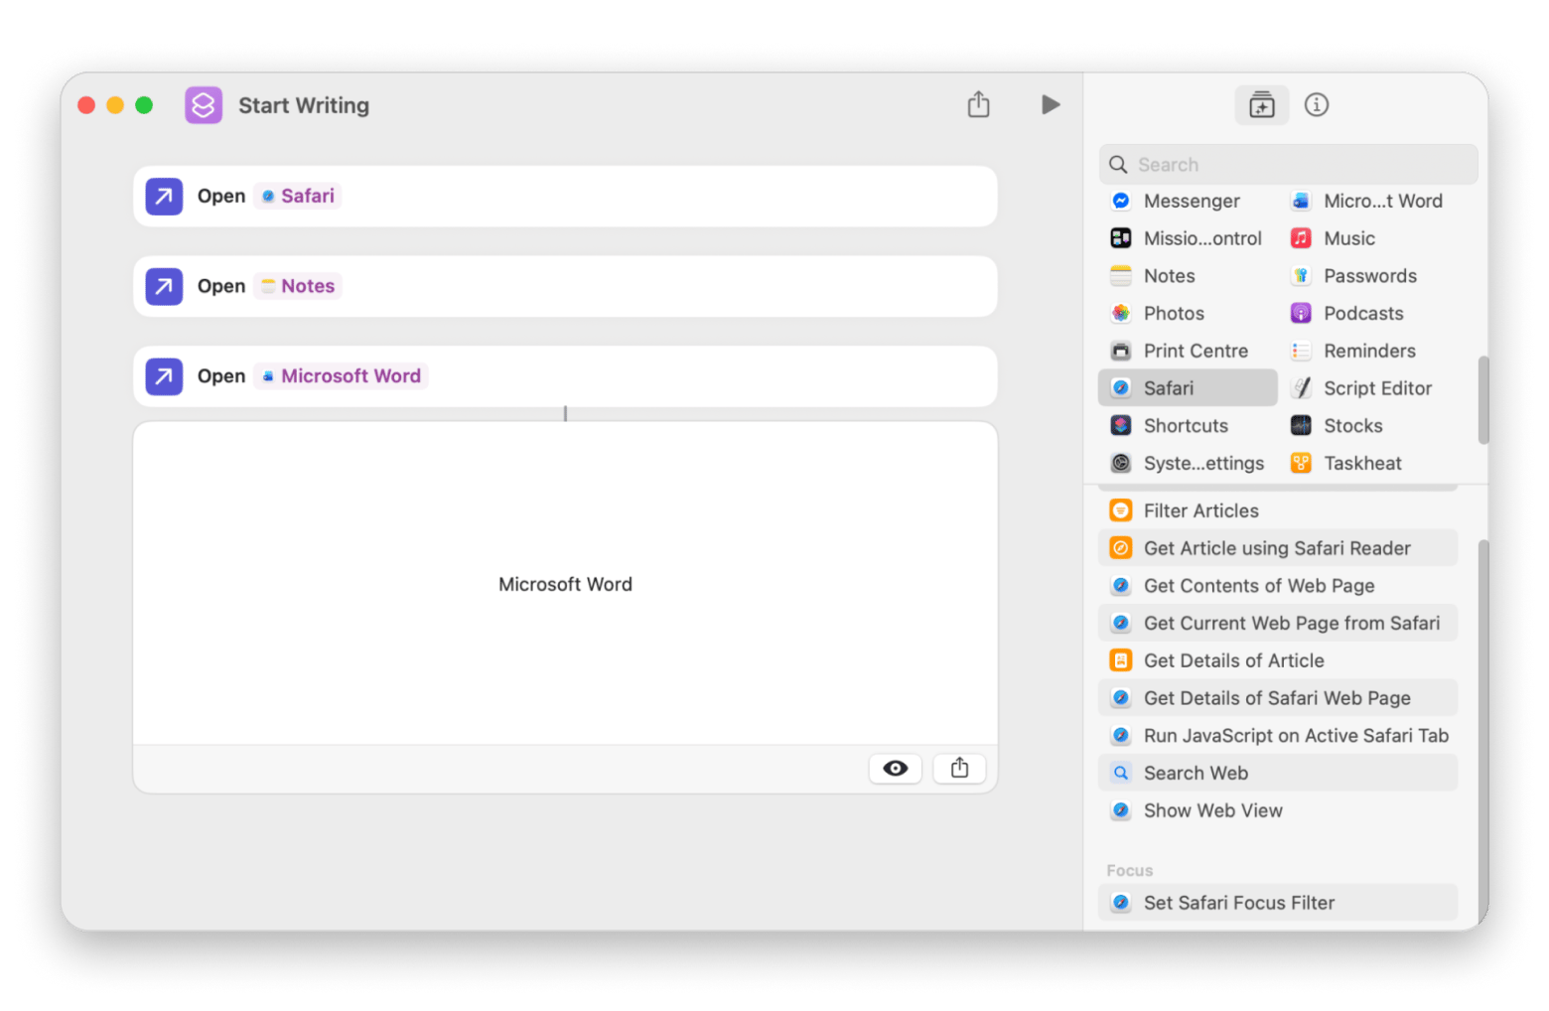Add the Get Details of Article action
The image size is (1549, 1011).
(1278, 660)
